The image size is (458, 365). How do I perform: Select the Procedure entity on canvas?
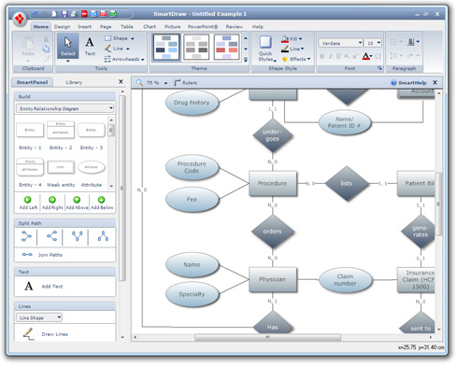click(273, 184)
